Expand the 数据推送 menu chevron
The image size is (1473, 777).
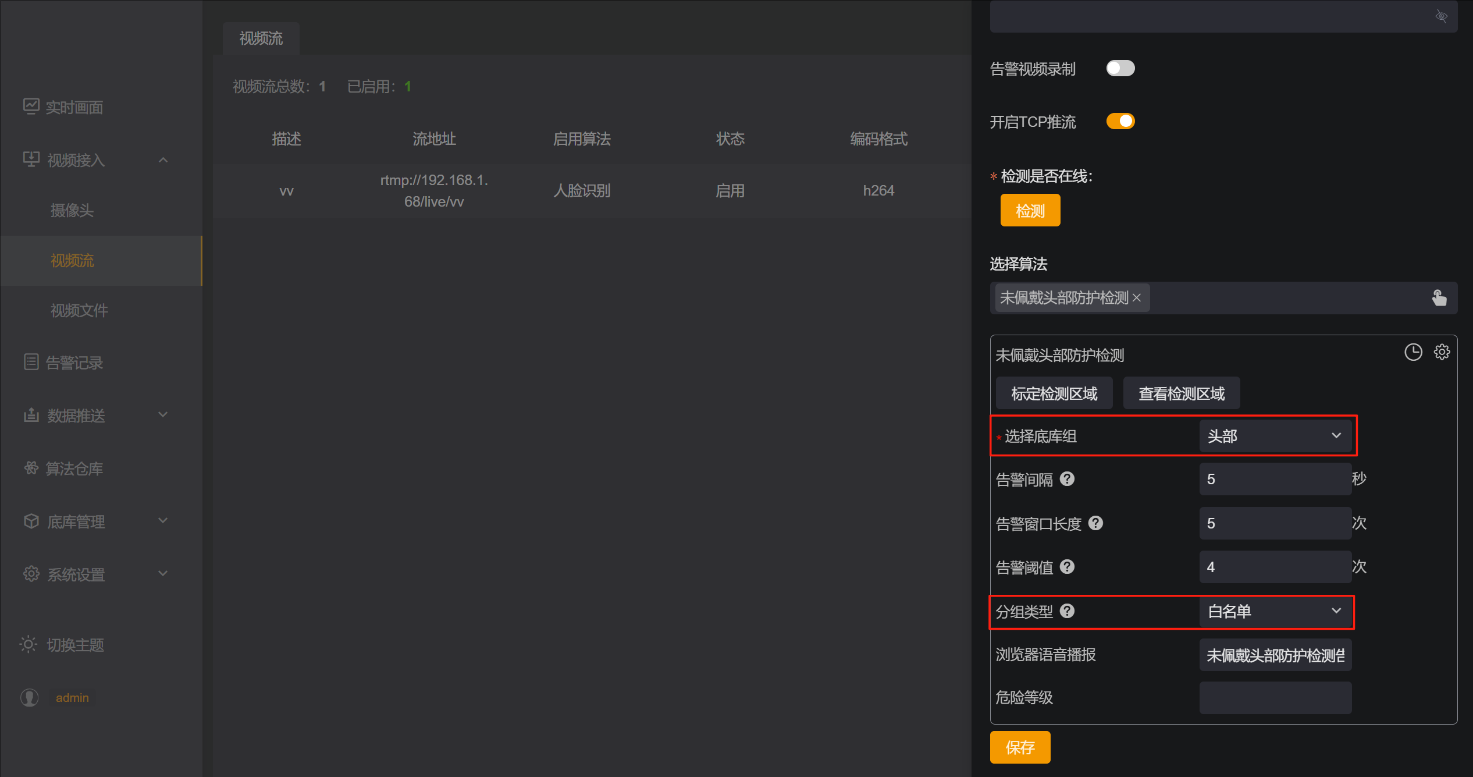pyautogui.click(x=163, y=414)
